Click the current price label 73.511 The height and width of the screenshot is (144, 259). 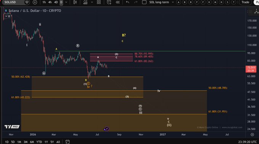tap(251, 69)
